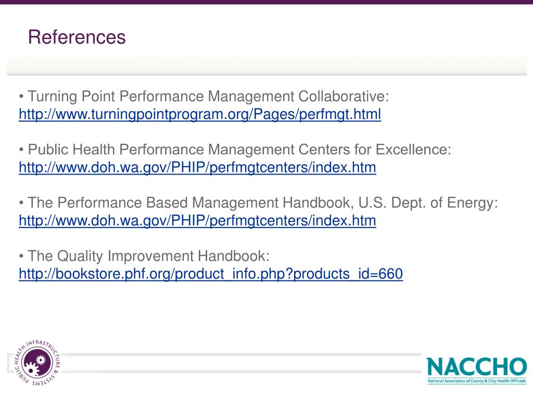The image size is (533, 399).
Task: Open the bookstore.phf.org product info link
Action: pos(211,274)
